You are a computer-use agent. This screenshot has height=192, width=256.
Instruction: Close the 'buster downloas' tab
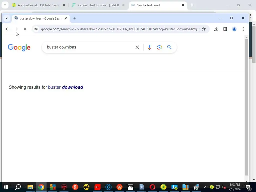coord(66,18)
